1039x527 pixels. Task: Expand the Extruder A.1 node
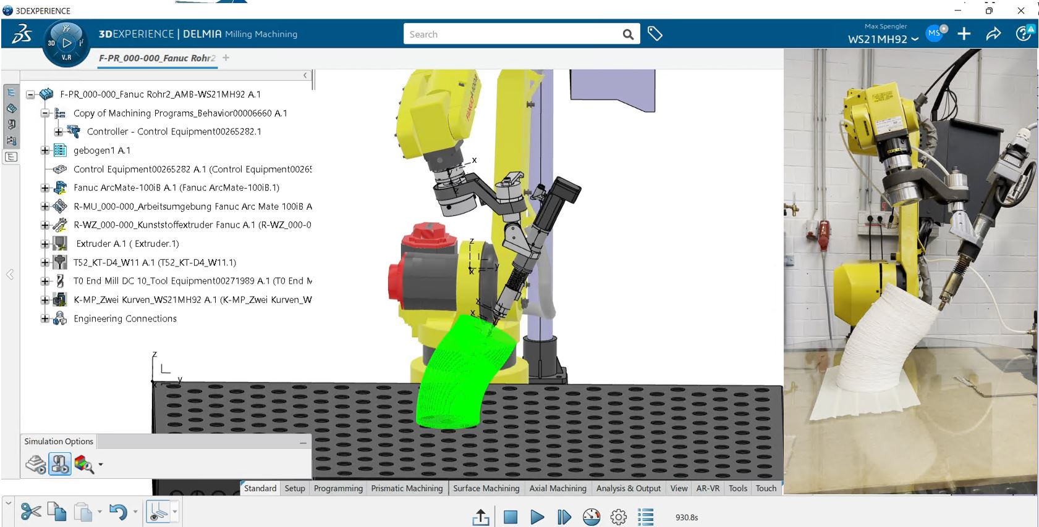coord(45,244)
